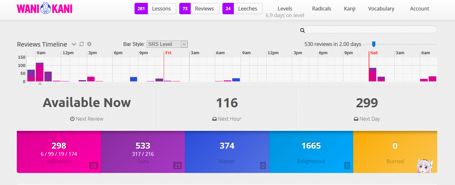Viewport: 455px width, 185px height.
Task: Open the Radicals menu
Action: click(322, 9)
